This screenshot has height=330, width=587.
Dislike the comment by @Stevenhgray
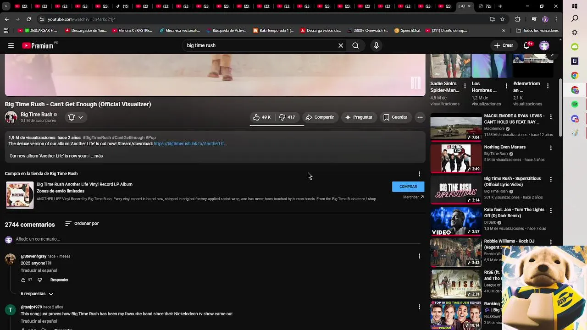40,280
